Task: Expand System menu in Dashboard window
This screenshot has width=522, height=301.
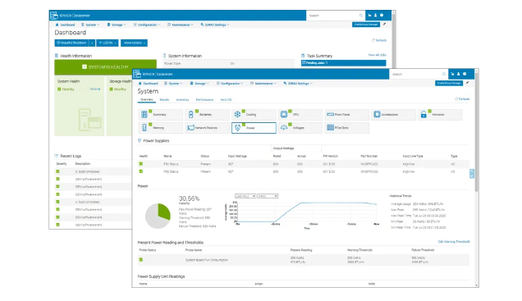Action: tap(90, 25)
